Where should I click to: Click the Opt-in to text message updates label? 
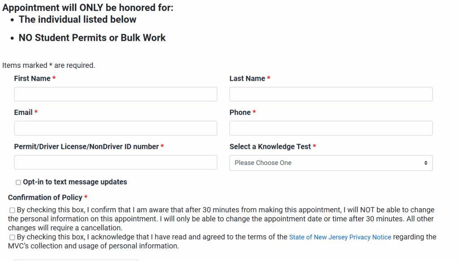click(75, 182)
